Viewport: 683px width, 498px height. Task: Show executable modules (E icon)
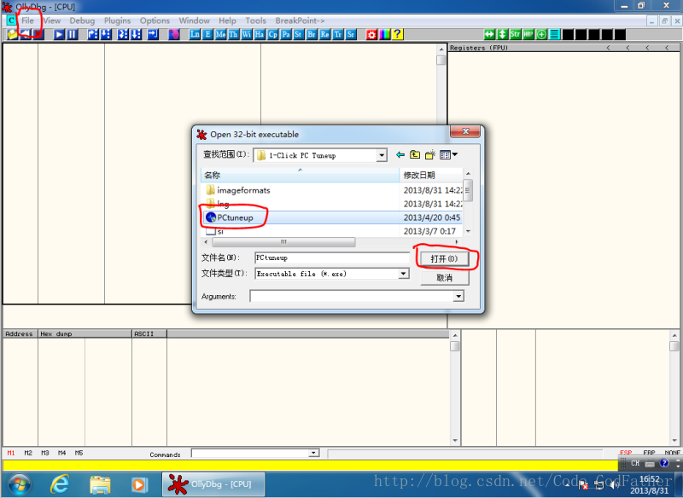click(207, 34)
